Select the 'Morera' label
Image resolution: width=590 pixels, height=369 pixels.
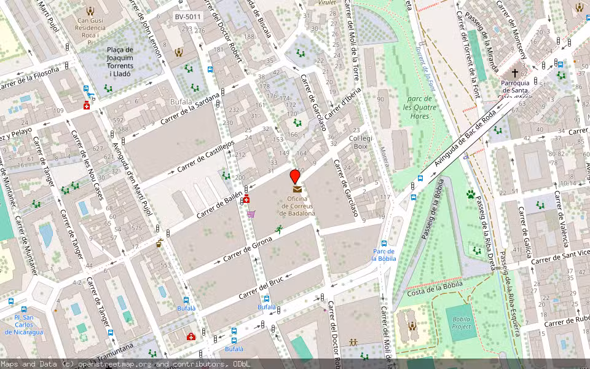point(384,156)
